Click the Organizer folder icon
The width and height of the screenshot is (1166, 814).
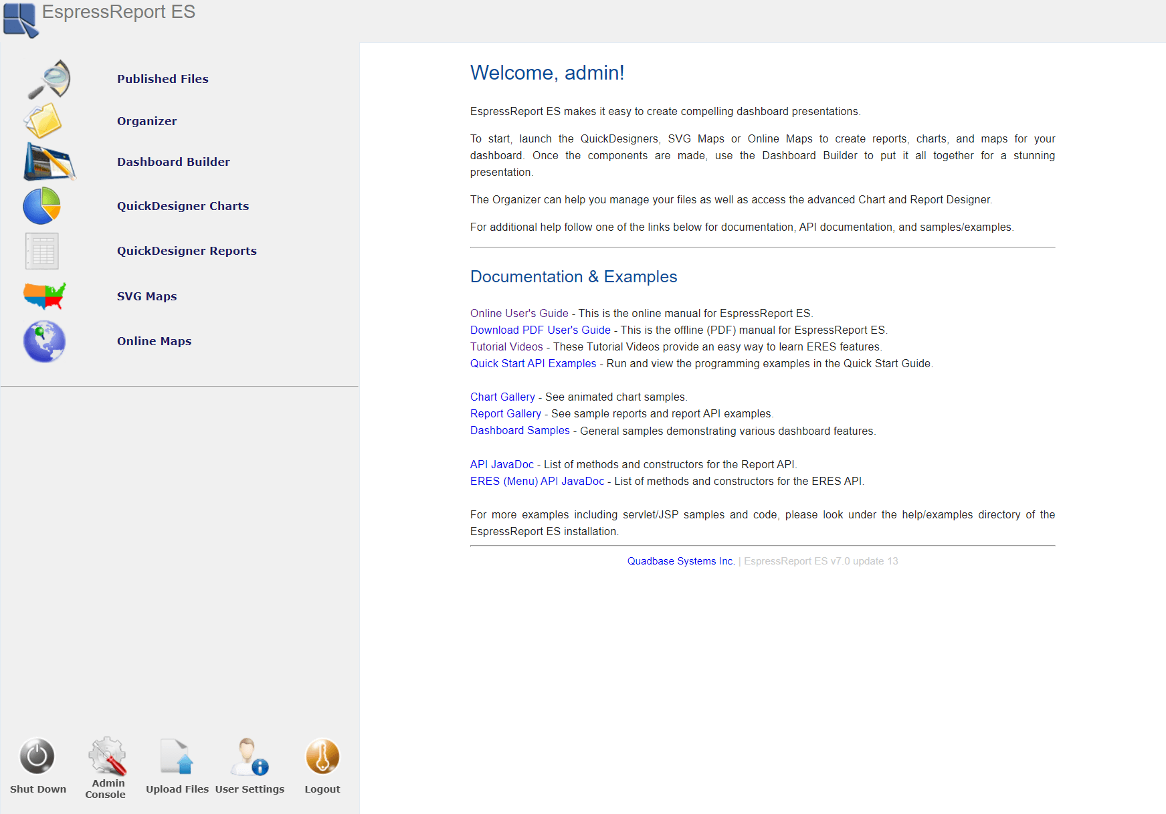point(43,121)
